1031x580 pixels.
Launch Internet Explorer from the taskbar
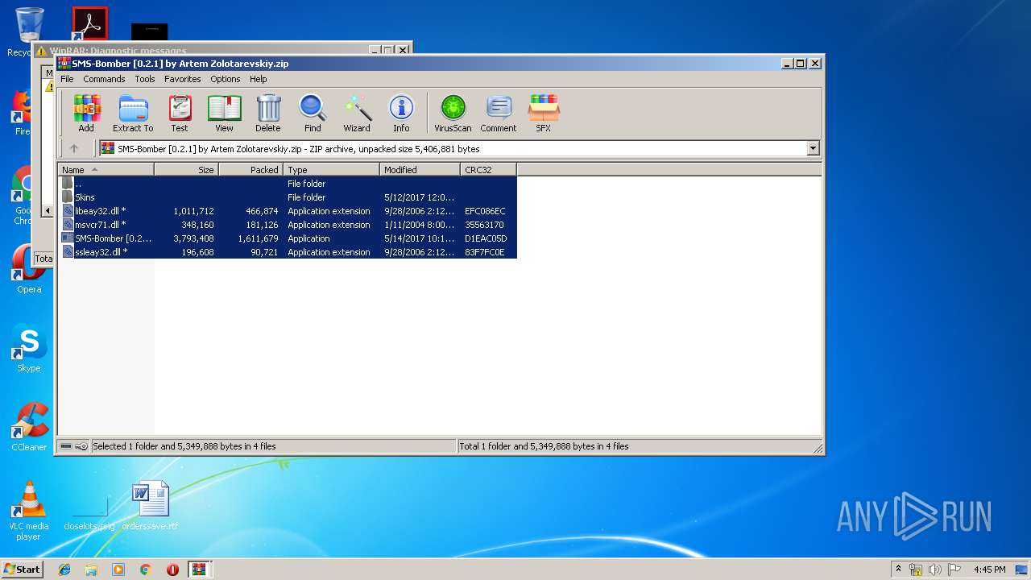(x=64, y=570)
